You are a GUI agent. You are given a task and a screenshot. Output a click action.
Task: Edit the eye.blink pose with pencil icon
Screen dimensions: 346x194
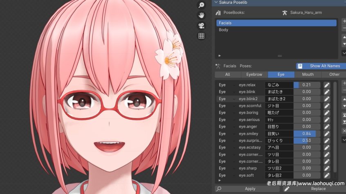(x=327, y=92)
